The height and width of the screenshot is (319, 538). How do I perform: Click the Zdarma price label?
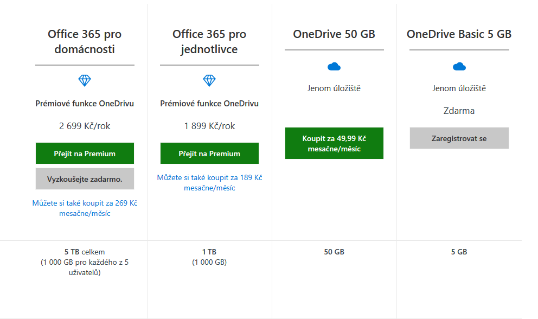pos(459,111)
